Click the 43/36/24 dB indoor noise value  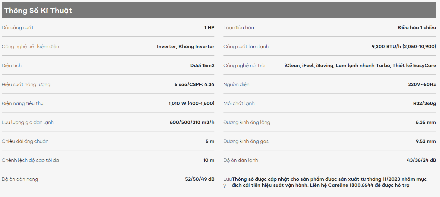pyautogui.click(x=421, y=160)
